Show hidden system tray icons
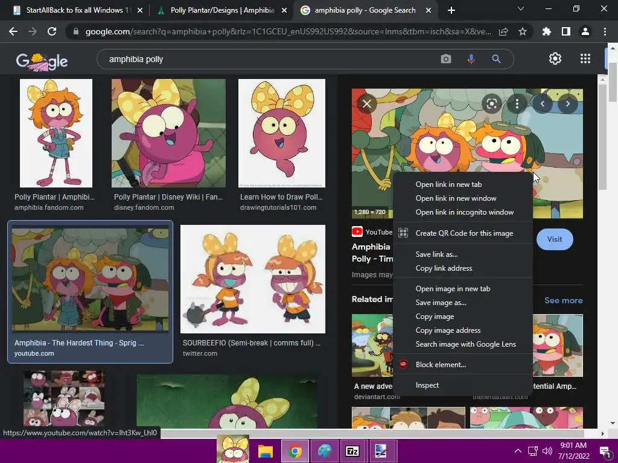Screen dimensions: 618x463 click(518, 451)
